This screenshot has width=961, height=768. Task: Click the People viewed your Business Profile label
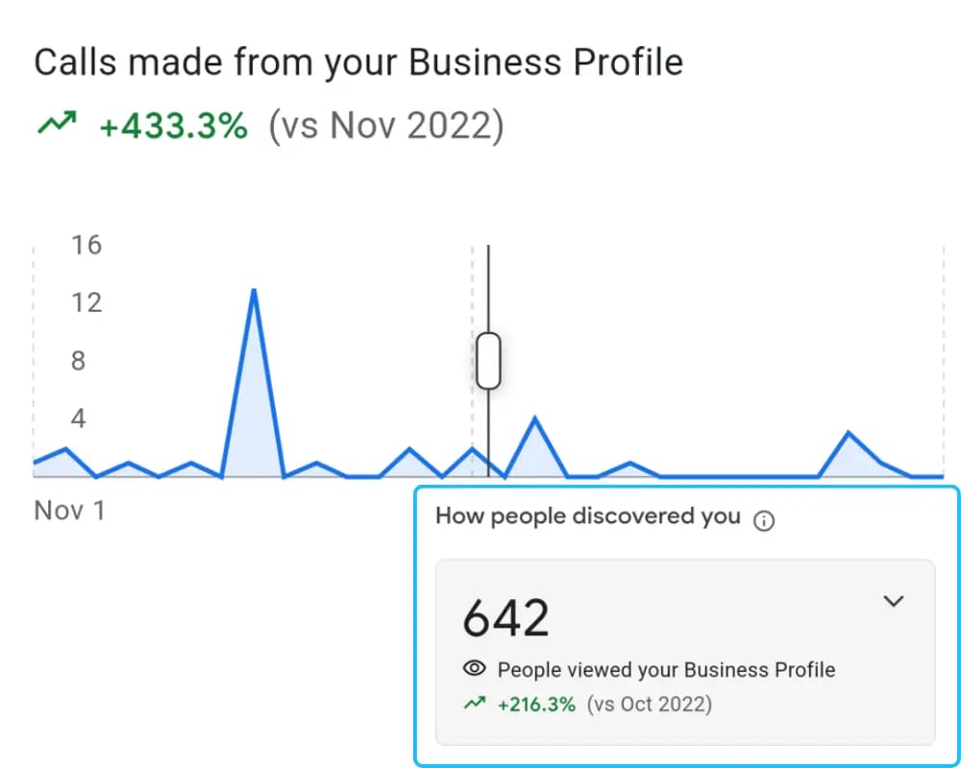click(666, 669)
